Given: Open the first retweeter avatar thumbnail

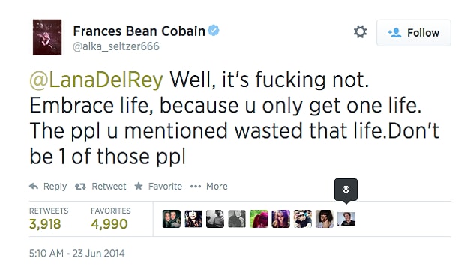Looking at the screenshot, I should pyautogui.click(x=172, y=219).
